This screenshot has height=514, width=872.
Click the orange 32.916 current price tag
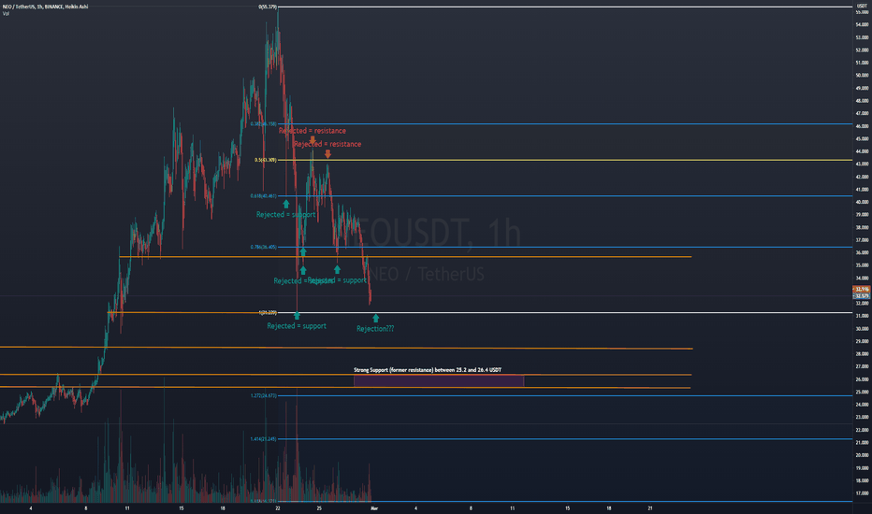(x=862, y=290)
